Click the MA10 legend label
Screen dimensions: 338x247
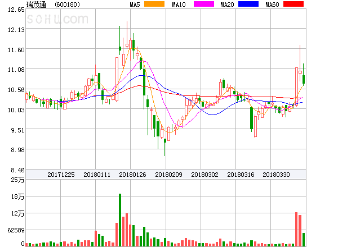(x=179, y=4)
